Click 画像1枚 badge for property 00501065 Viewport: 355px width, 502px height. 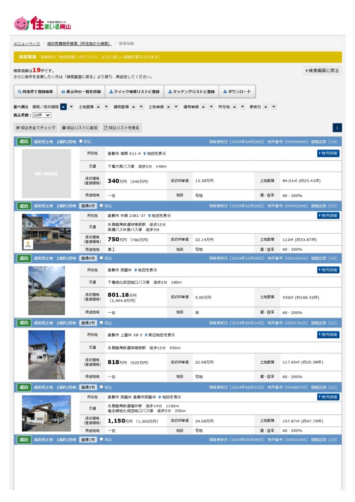tap(88, 440)
